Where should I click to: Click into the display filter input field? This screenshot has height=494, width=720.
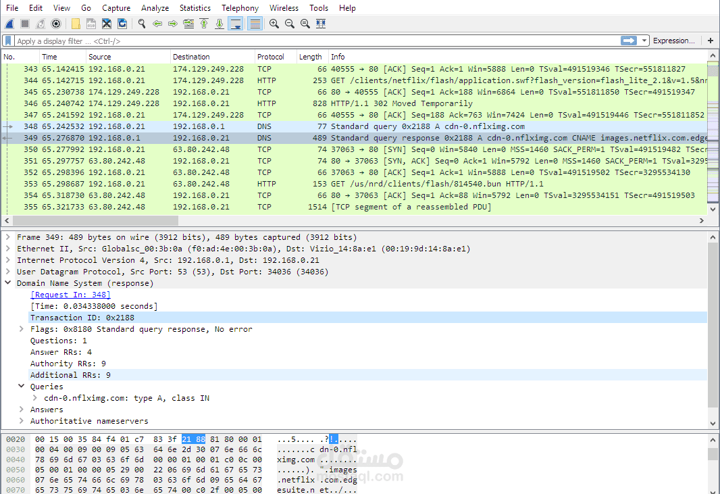point(317,41)
